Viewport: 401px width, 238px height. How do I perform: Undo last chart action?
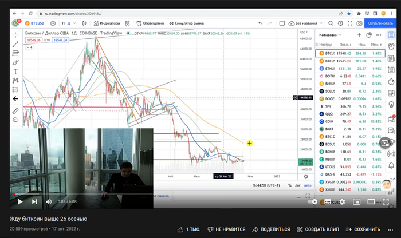click(260, 23)
